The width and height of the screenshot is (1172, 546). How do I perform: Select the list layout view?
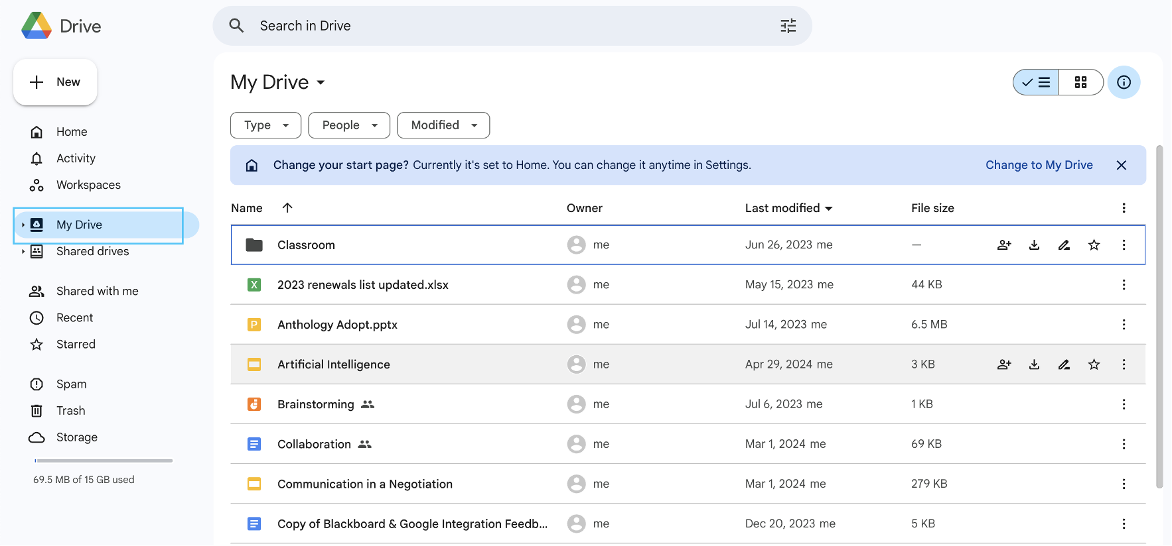click(1036, 82)
